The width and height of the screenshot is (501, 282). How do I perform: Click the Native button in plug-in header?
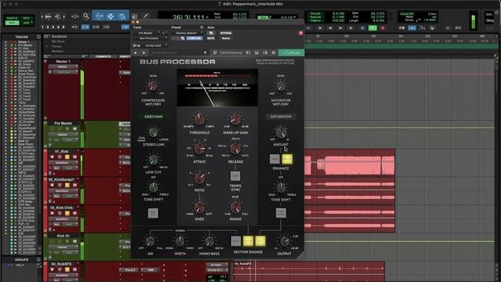226,38
